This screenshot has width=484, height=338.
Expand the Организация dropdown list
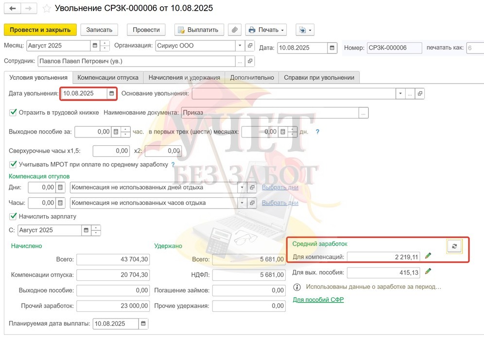240,46
